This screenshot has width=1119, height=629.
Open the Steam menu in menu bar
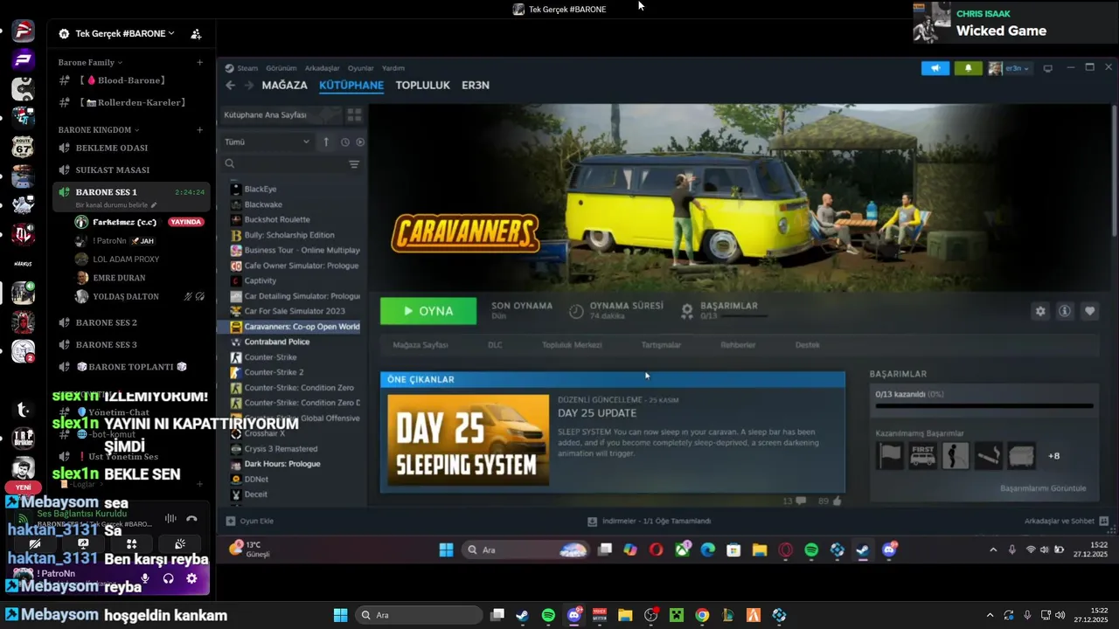247,68
